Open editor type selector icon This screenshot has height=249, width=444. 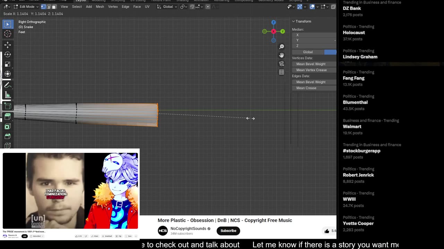coord(7,7)
